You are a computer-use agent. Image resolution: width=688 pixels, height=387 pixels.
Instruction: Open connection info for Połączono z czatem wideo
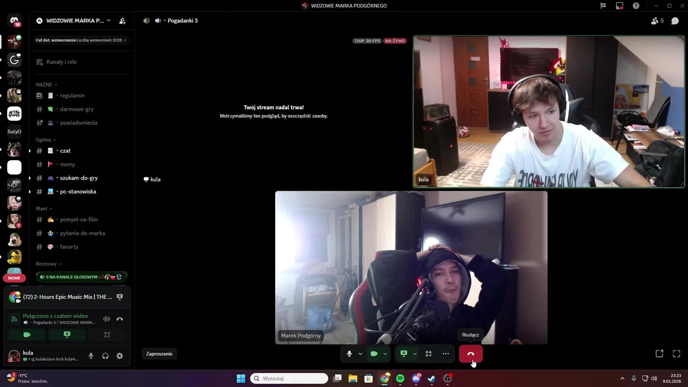click(55, 316)
